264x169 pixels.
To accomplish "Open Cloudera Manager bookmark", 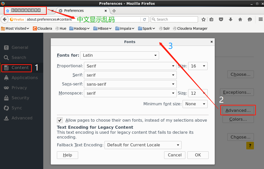I will (190, 28).
